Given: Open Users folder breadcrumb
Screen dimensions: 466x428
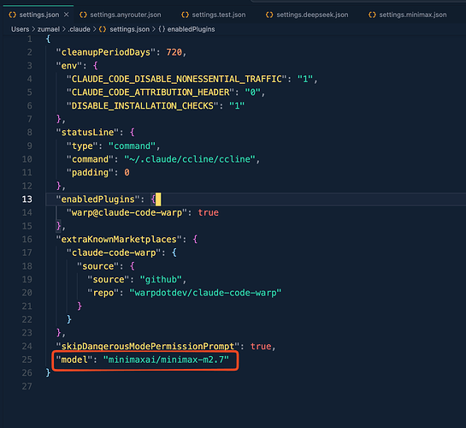Looking at the screenshot, I should (21, 29).
